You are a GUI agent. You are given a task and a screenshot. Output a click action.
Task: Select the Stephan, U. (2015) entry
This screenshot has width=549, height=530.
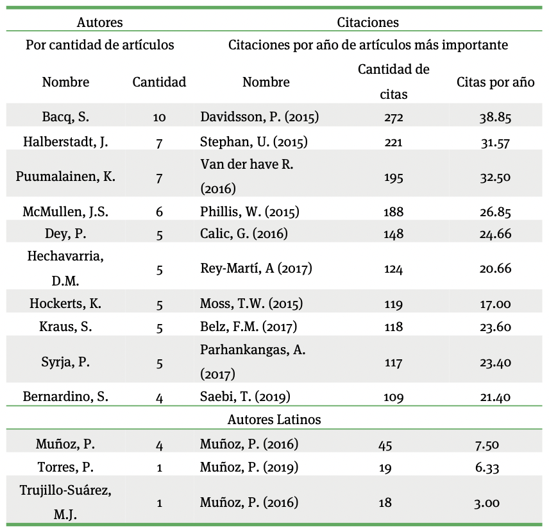(254, 142)
